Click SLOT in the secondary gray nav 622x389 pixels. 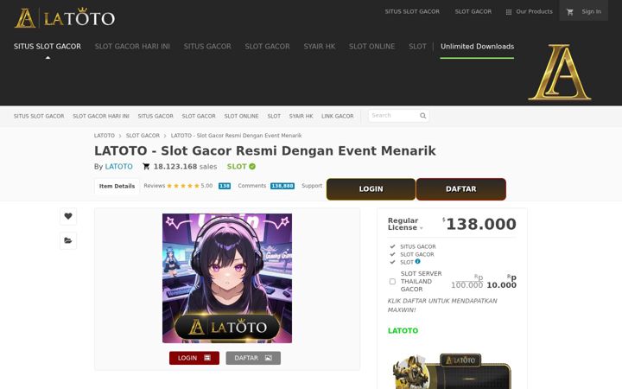coord(274,117)
